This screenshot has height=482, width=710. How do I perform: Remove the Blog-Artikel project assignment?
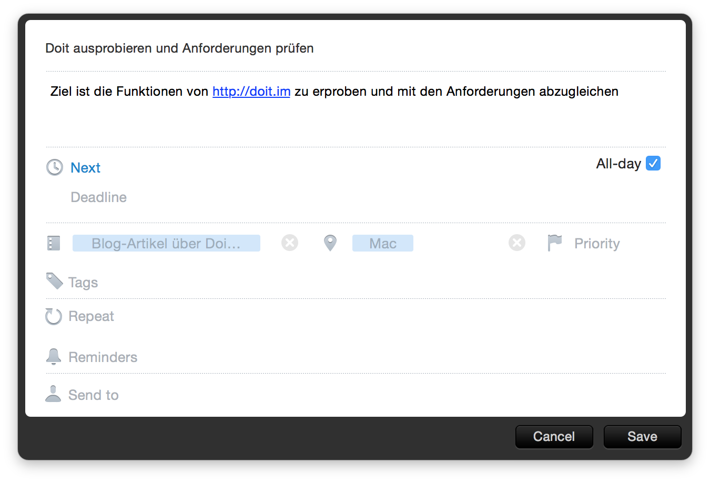coord(290,243)
